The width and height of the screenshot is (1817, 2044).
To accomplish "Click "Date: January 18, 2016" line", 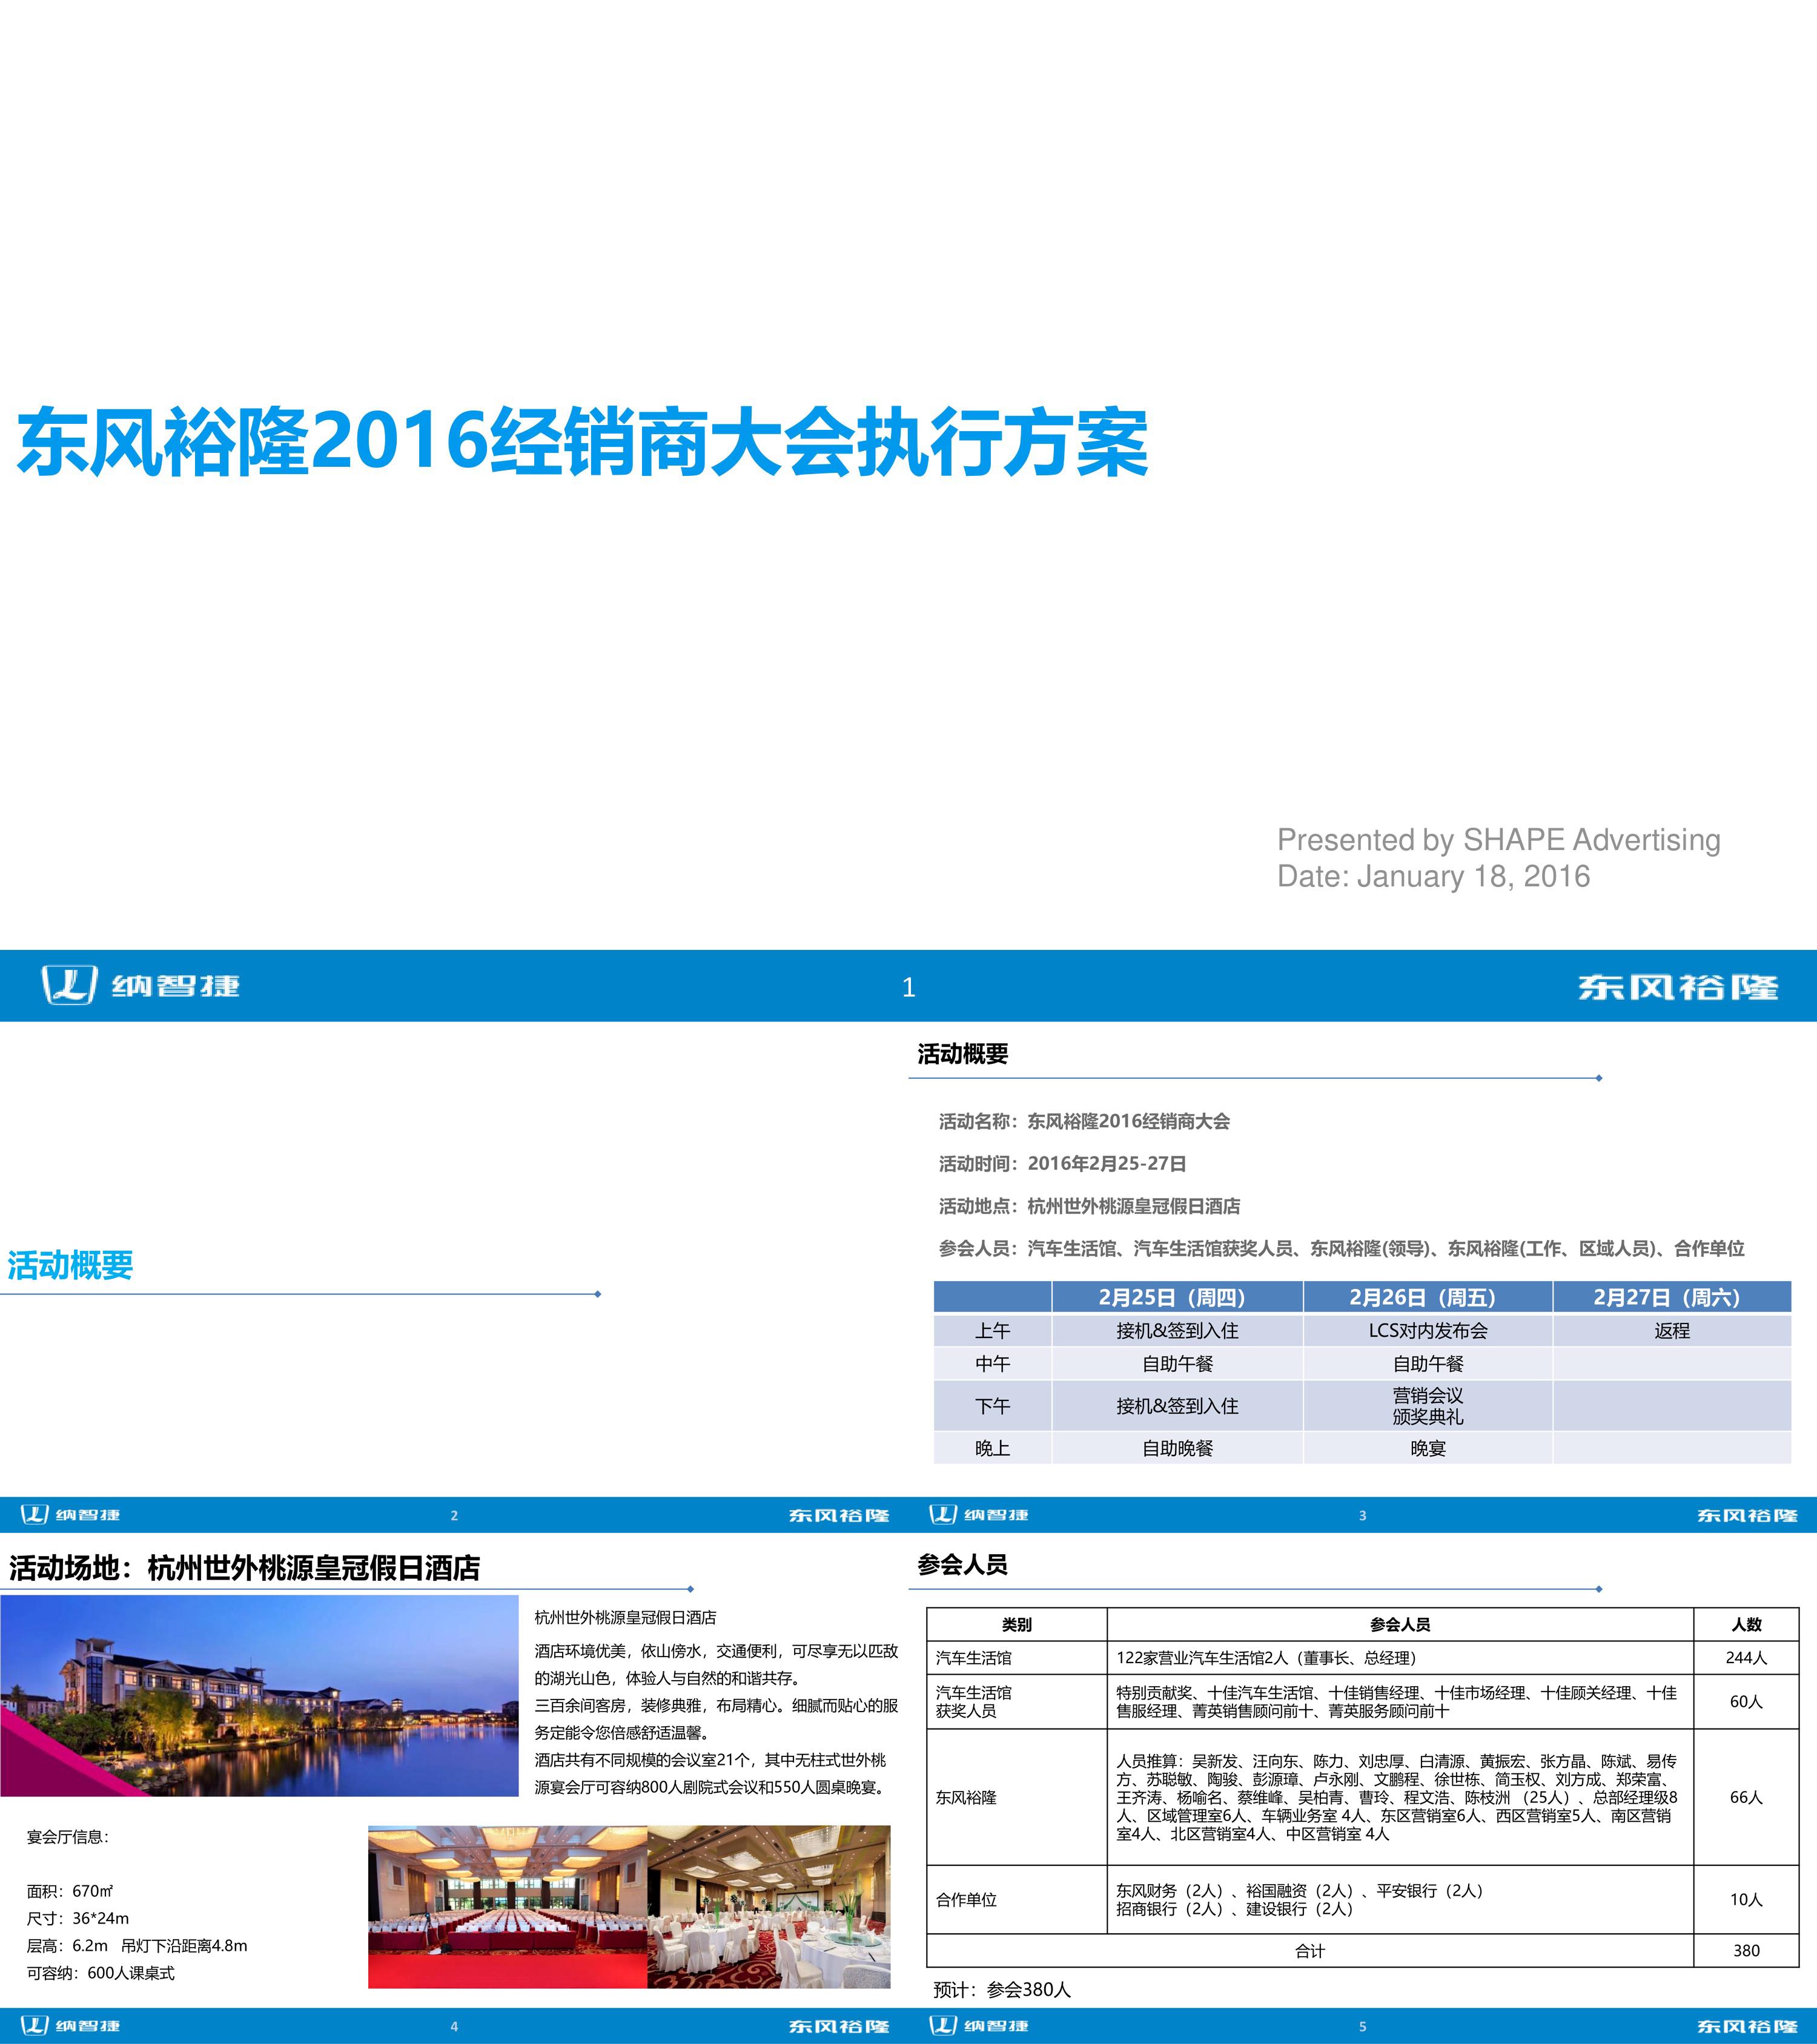I will pos(1434,876).
